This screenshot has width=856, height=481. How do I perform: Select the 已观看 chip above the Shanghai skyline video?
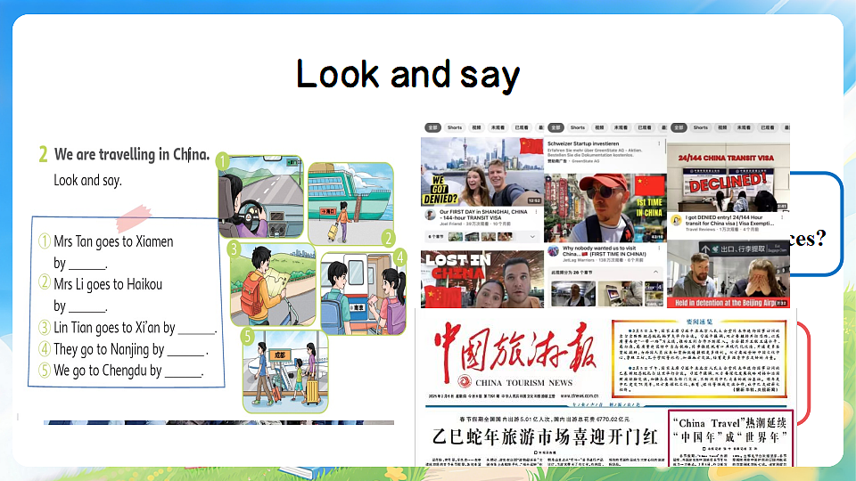522,127
